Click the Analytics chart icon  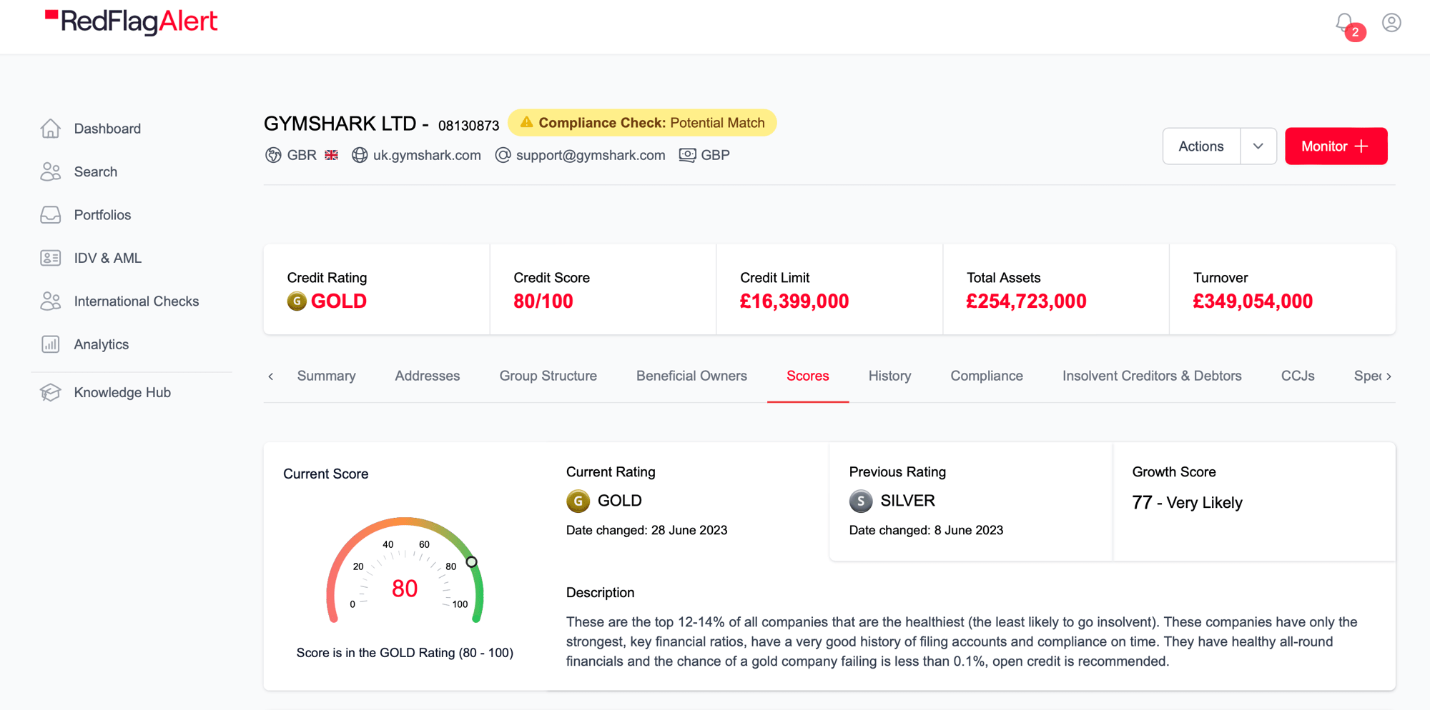pyautogui.click(x=51, y=344)
